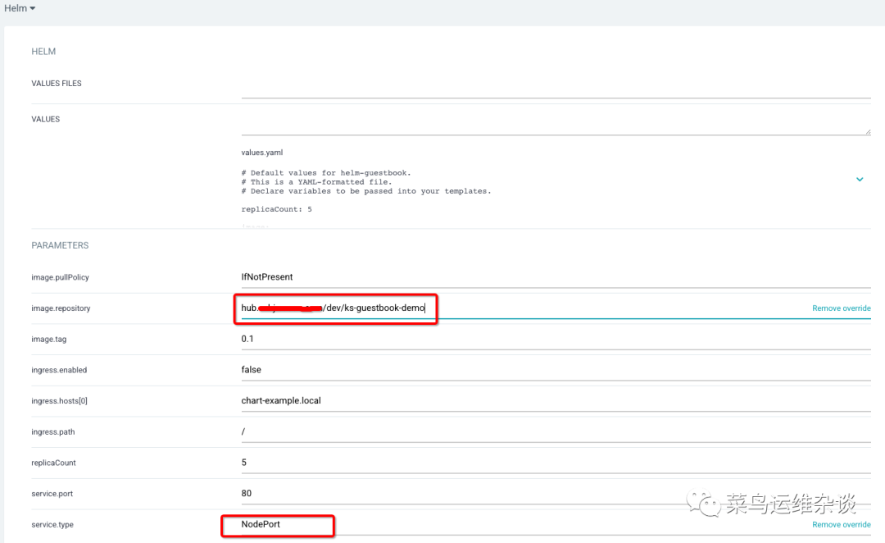Open the Helm dropdown at top
The width and height of the screenshot is (885, 543).
click(20, 8)
